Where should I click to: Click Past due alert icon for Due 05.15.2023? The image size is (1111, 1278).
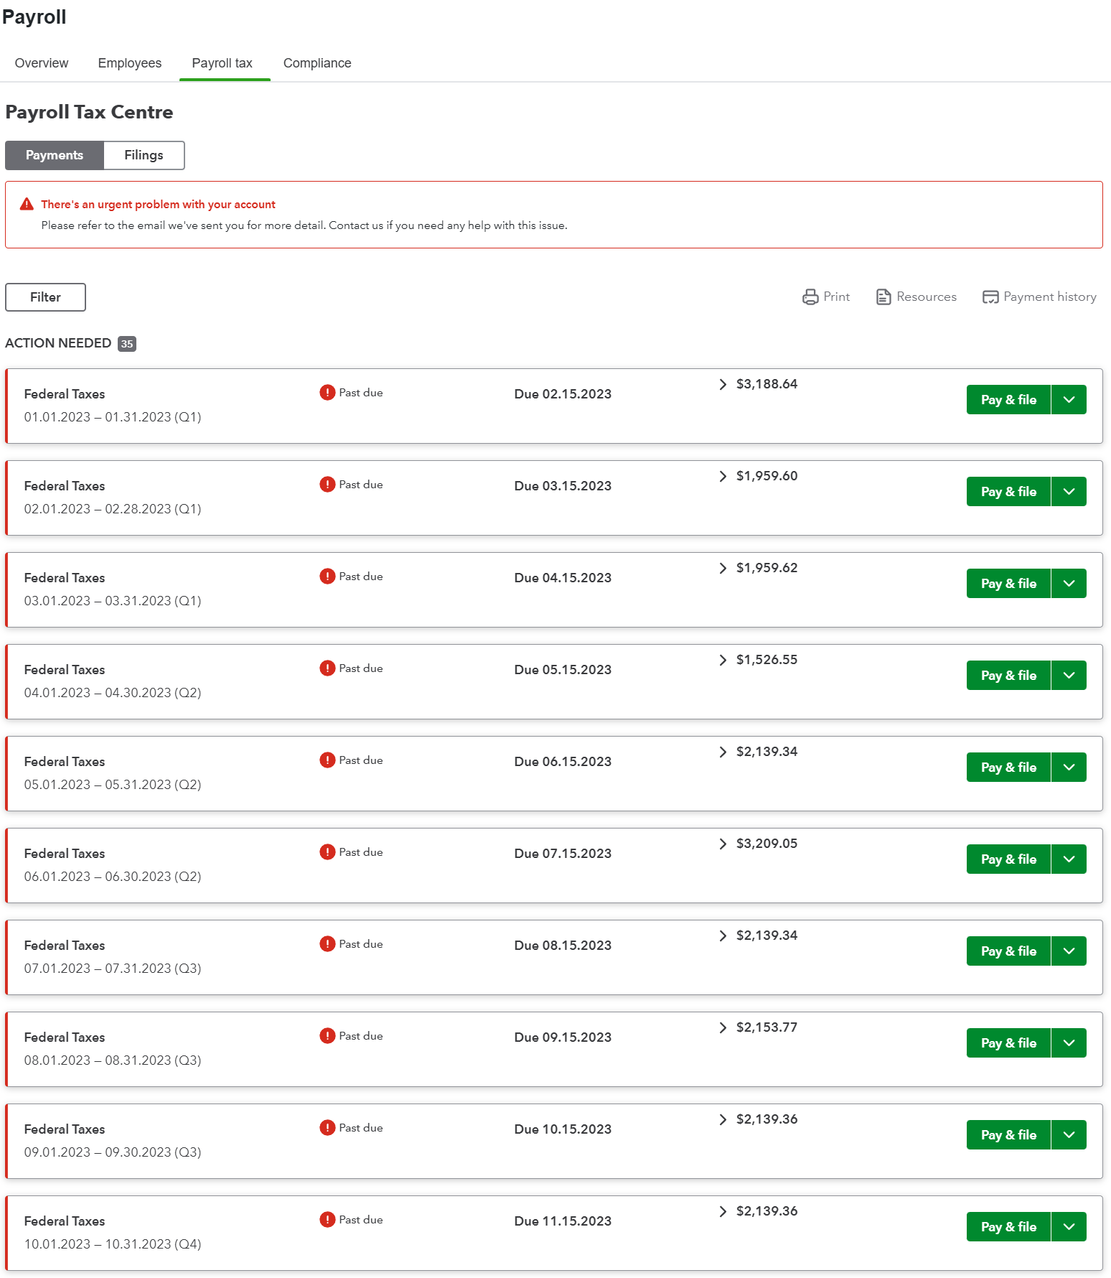click(327, 668)
